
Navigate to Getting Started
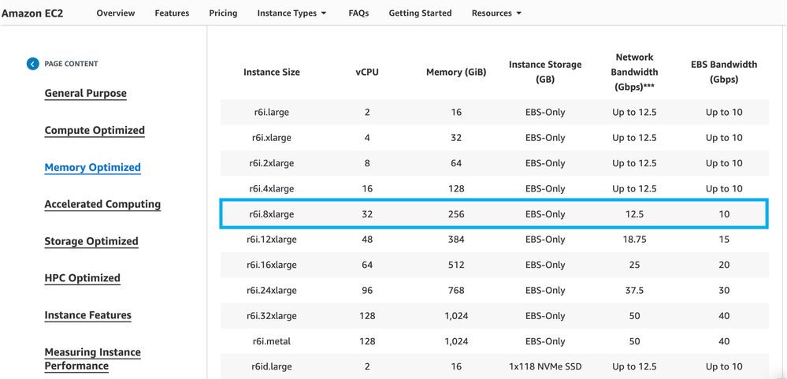click(420, 13)
